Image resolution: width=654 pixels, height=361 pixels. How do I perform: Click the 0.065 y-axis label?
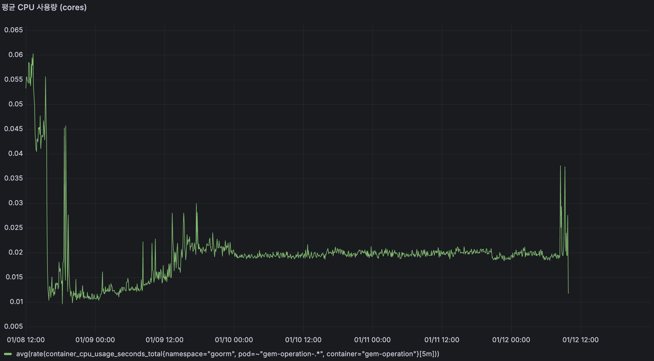(x=13, y=30)
